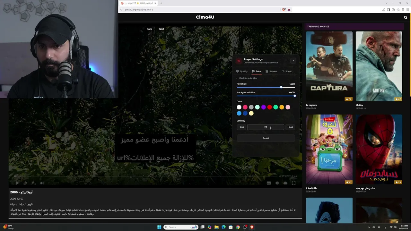This screenshot has height=231, width=411.
Task: Select the Subs tab
Action: (x=257, y=71)
